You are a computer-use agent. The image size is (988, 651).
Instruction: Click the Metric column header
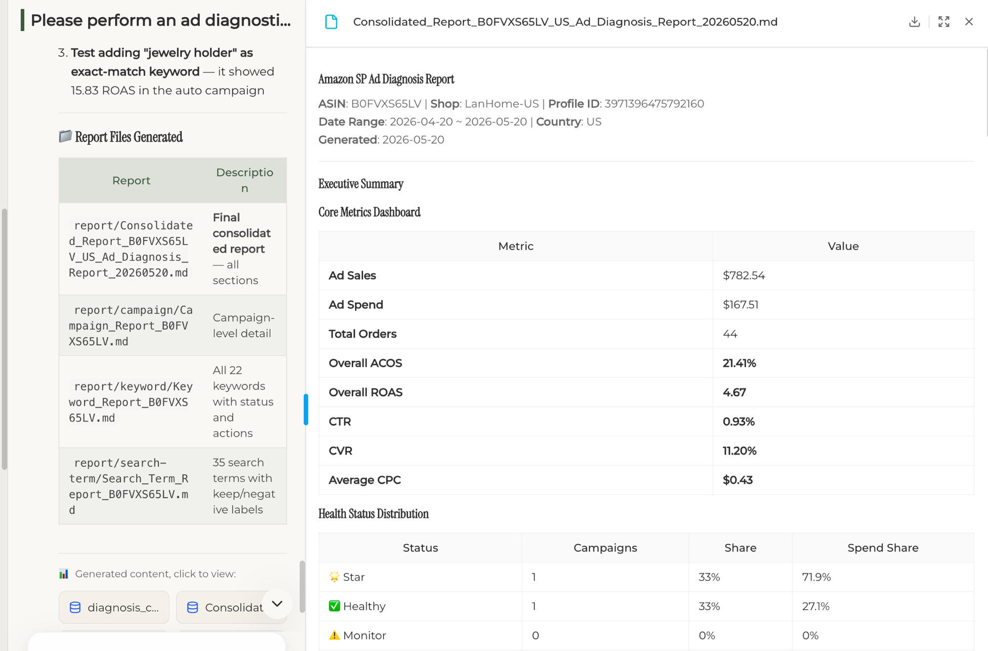click(x=516, y=246)
